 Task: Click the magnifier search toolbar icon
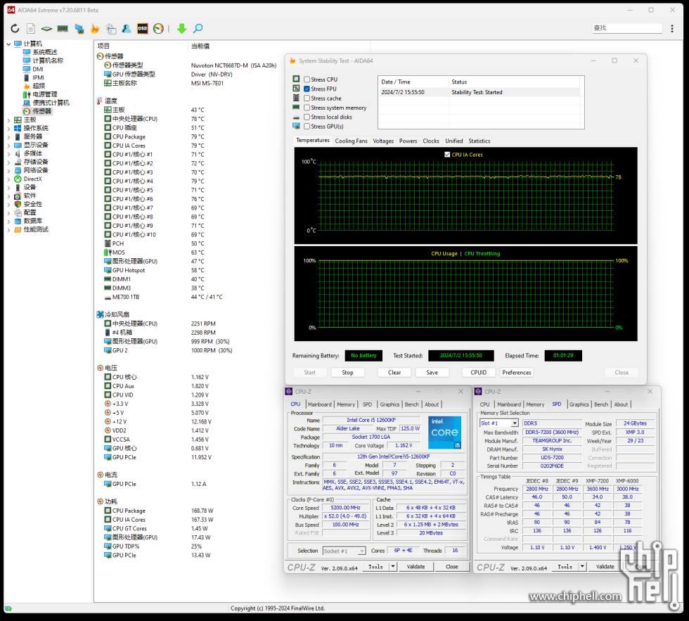[x=198, y=29]
